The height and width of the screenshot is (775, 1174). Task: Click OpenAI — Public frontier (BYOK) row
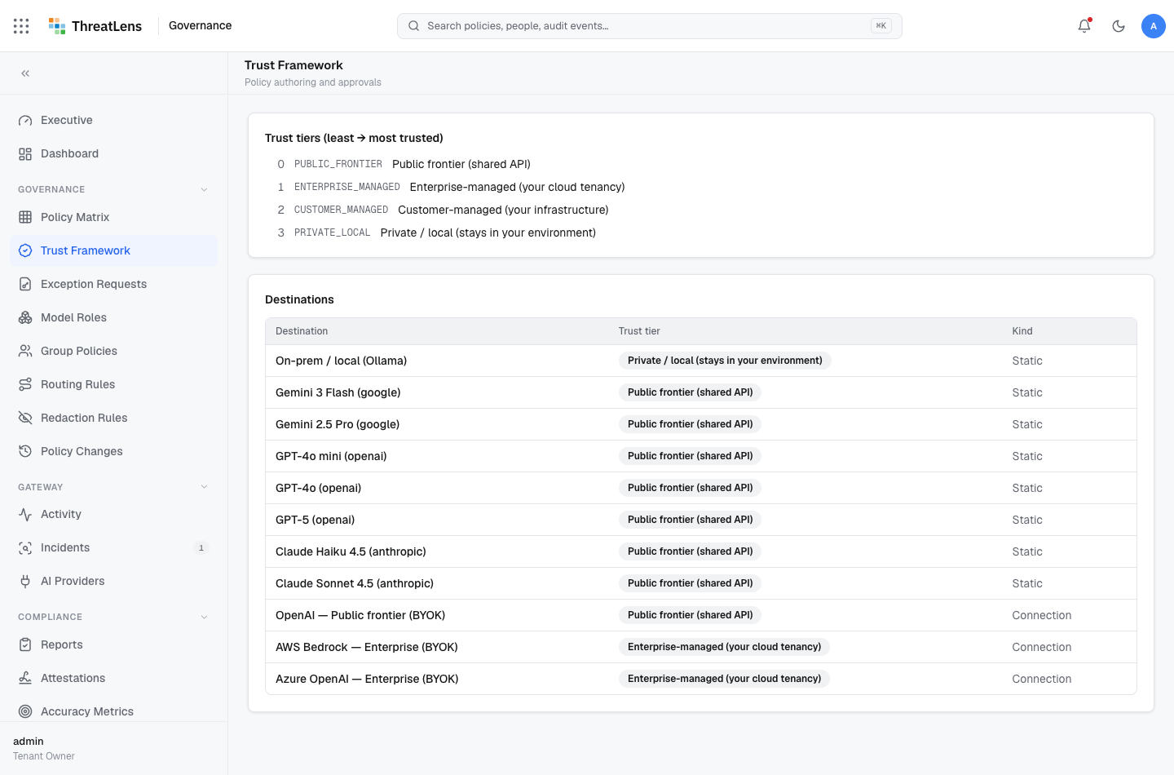[701, 615]
